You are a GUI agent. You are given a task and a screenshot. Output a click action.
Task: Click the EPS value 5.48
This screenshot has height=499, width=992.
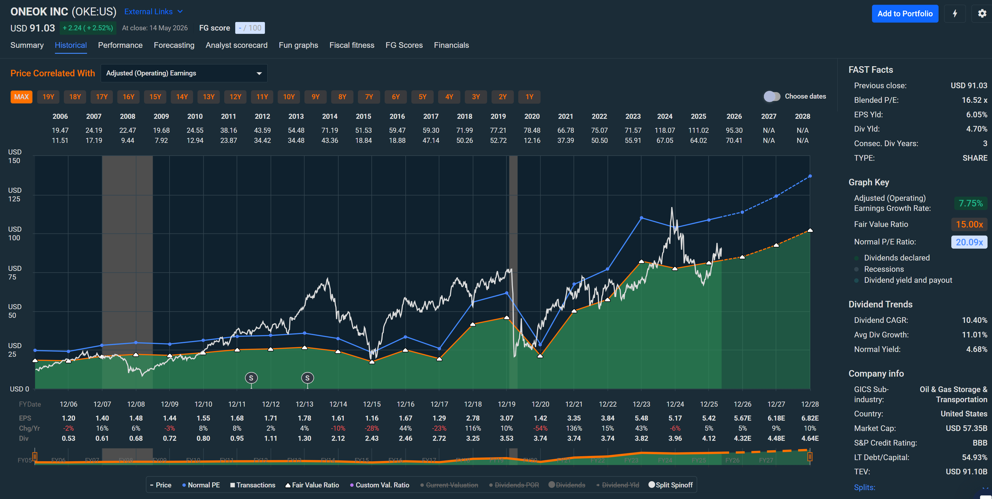(x=641, y=418)
